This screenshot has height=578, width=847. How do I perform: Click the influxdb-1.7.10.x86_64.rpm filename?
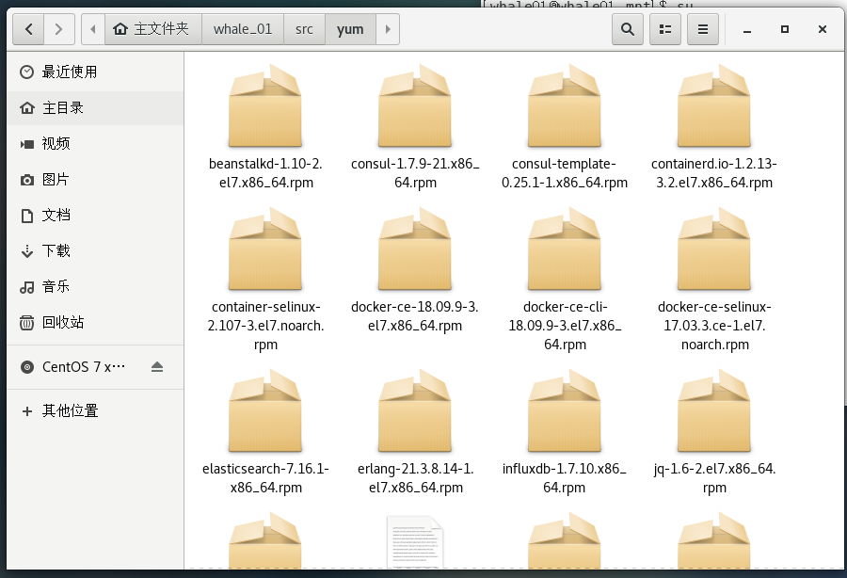pyautogui.click(x=565, y=478)
